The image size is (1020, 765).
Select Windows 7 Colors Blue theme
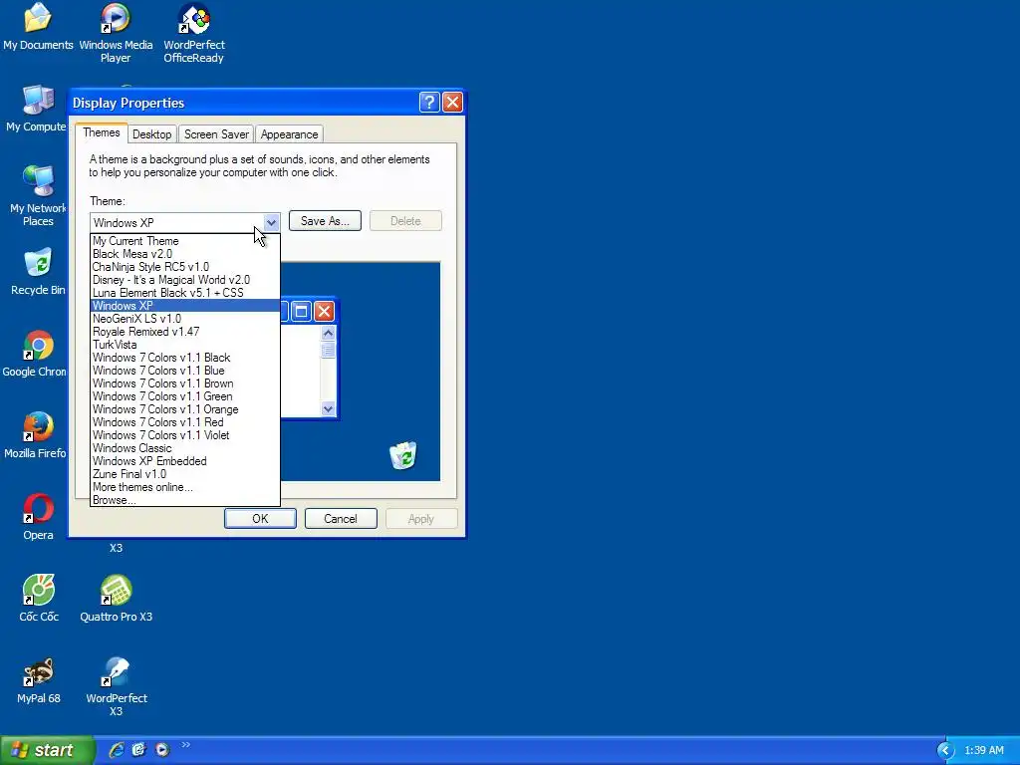184,371
